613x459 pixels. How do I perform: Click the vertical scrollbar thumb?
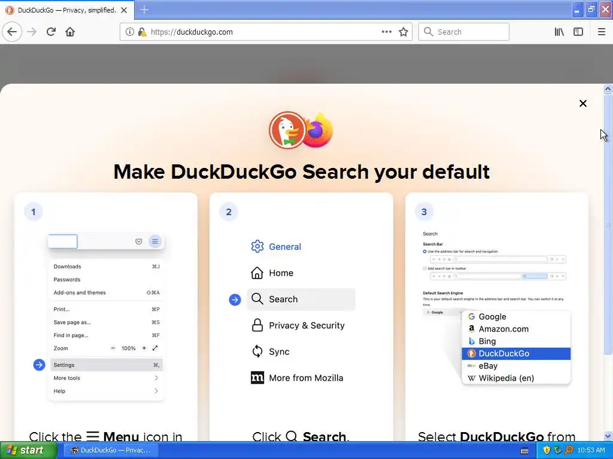[608, 224]
